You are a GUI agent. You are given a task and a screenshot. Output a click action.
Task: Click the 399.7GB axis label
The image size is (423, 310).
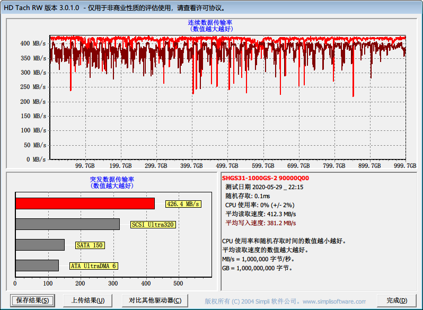[191, 166]
